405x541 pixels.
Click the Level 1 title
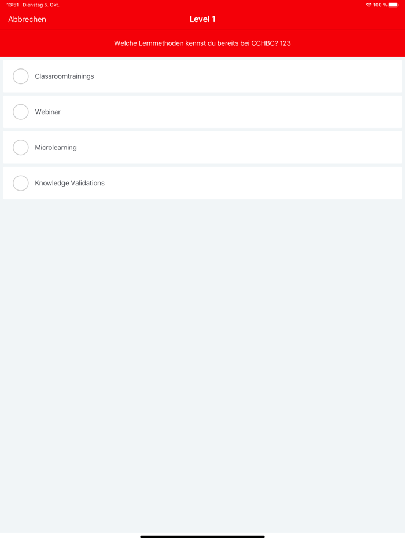[x=203, y=19]
